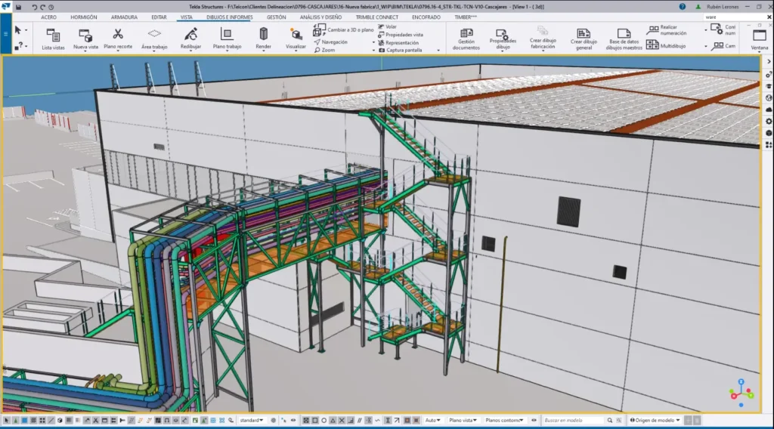Click the Representación button
Viewport: 774px width, 429px height.
(398, 42)
